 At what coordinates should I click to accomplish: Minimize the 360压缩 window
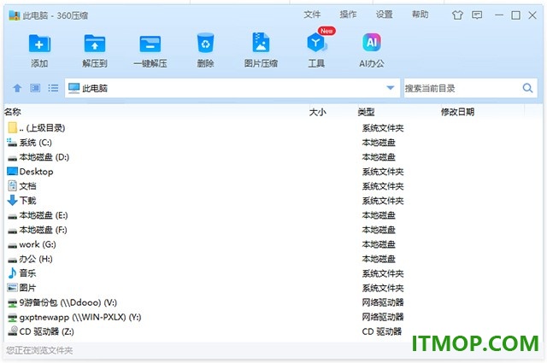tap(499, 15)
